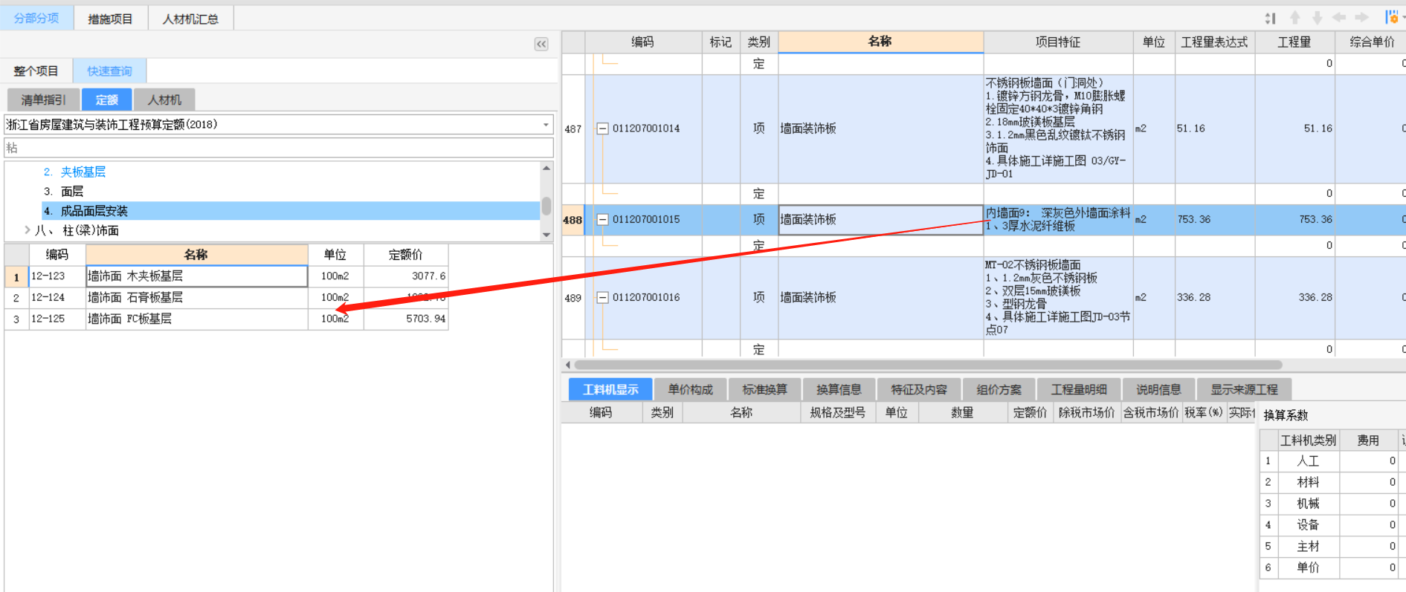The width and height of the screenshot is (1406, 592).
Task: Switch to the 分部分项 tab
Action: 36,18
